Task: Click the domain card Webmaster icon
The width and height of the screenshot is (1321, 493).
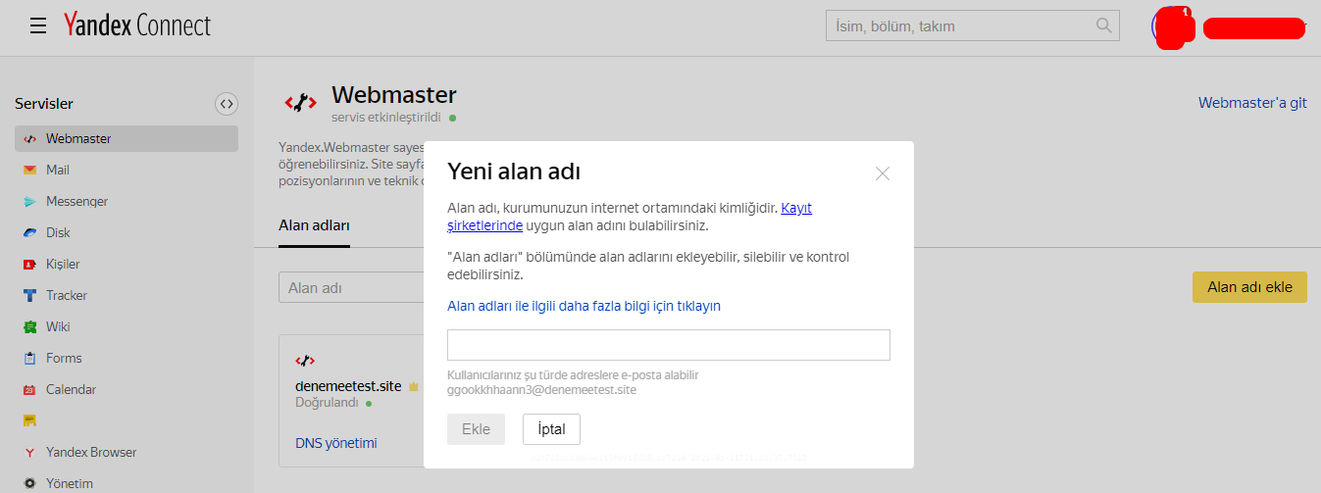Action: 305,361
